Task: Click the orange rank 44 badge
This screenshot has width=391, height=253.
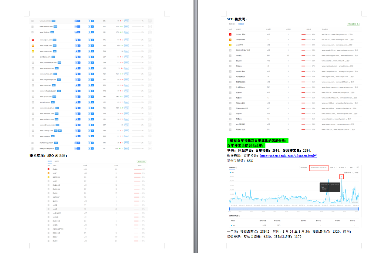Action: point(33,46)
